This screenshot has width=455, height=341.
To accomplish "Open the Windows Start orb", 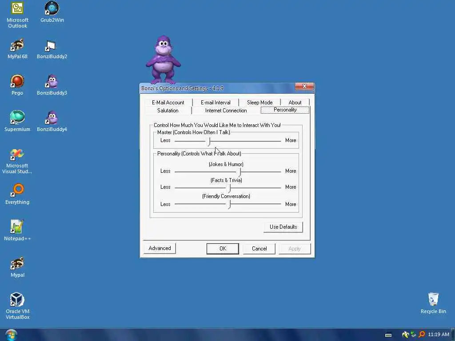I will (11, 335).
